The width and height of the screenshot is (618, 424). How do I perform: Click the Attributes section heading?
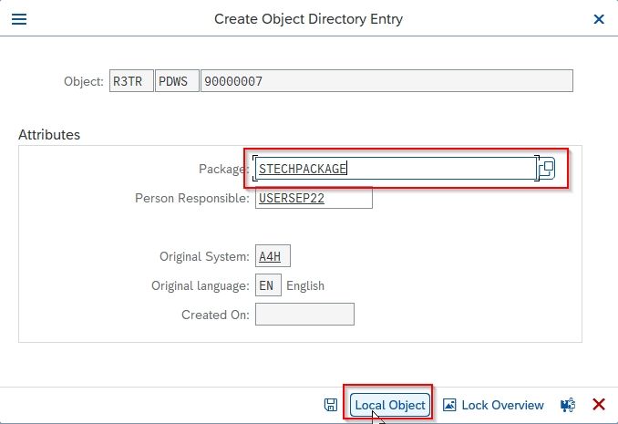tap(49, 135)
